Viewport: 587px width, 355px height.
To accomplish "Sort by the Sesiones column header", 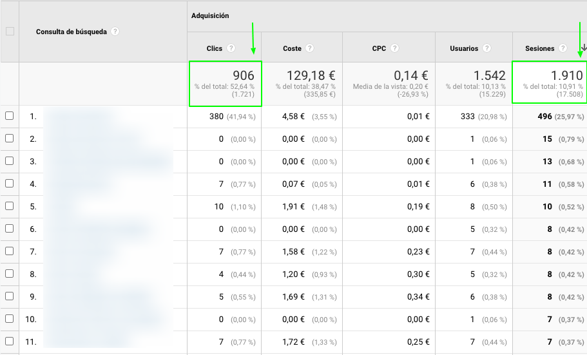I will pos(539,48).
